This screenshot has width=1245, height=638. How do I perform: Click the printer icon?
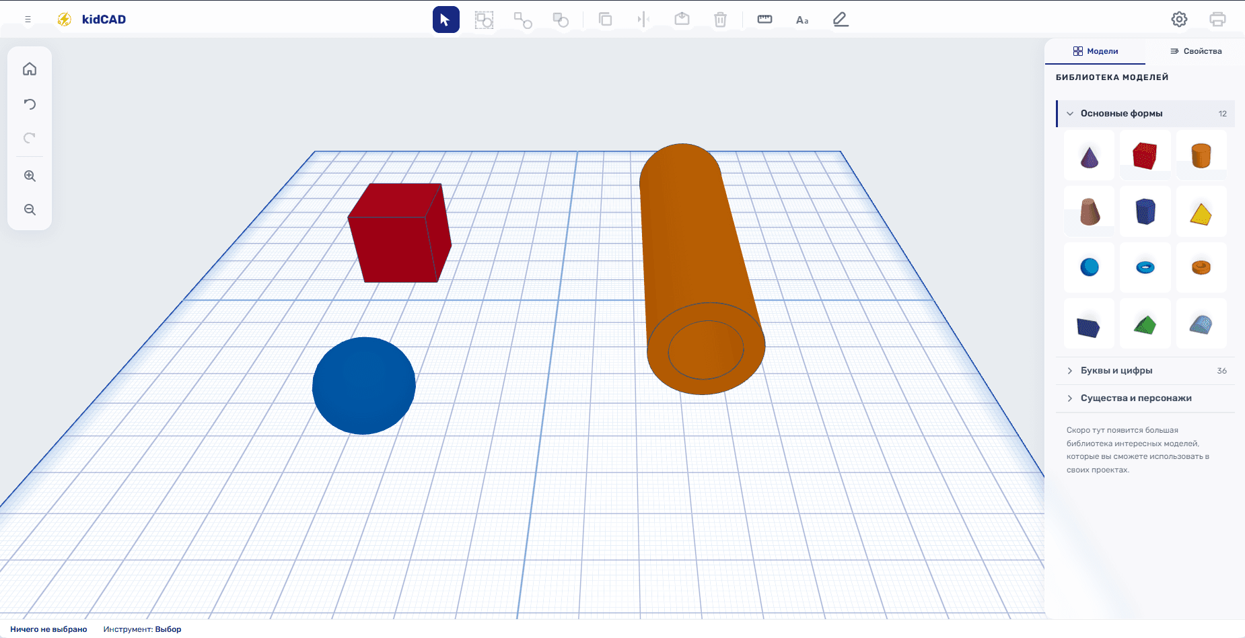coord(1217,20)
